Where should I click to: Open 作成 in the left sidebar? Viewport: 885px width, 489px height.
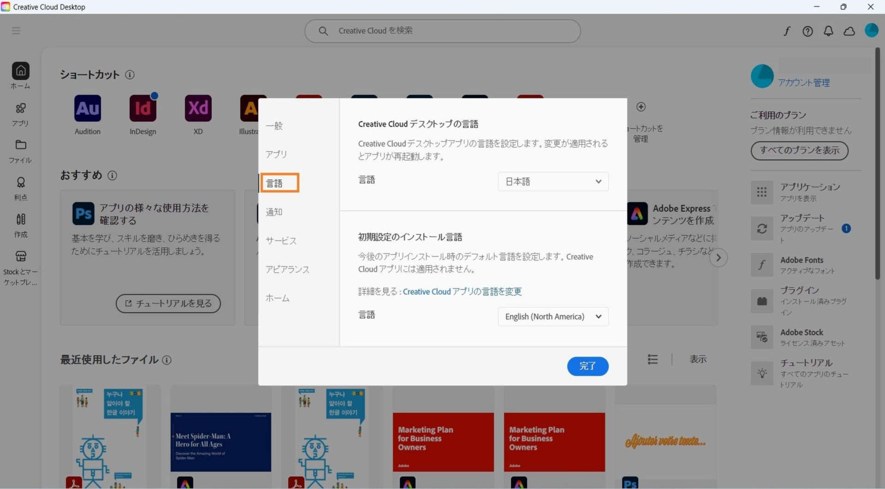click(x=20, y=226)
